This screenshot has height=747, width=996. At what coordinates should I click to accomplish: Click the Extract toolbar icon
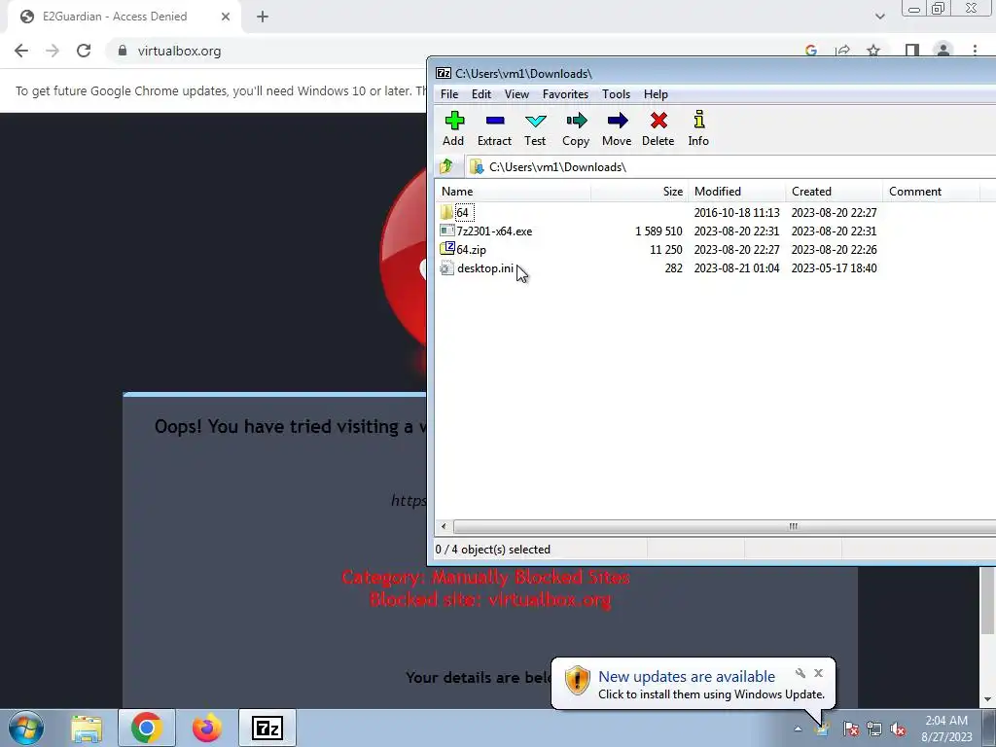coord(494,129)
